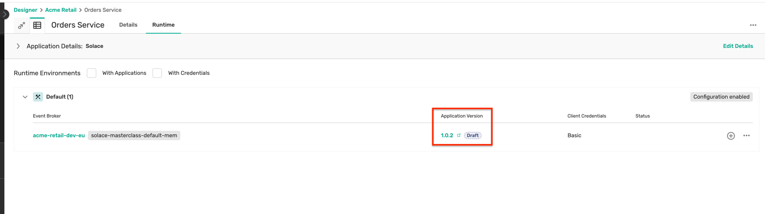Click the plus icon in the broker row

731,136
